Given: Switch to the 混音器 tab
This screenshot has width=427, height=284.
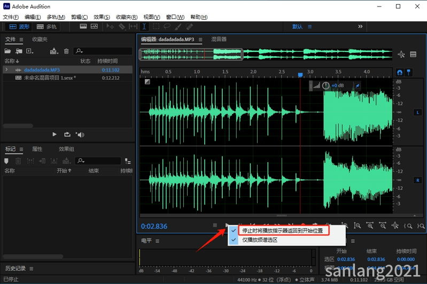Looking at the screenshot, I should click(219, 39).
